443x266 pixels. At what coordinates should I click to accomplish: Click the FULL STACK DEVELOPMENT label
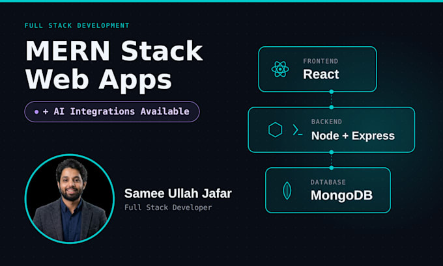point(77,25)
